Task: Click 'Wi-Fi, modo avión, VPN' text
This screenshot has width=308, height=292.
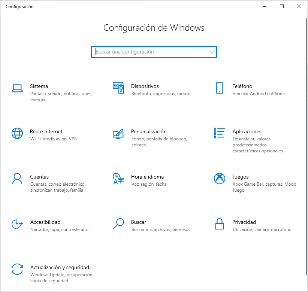Action: [x=54, y=139]
